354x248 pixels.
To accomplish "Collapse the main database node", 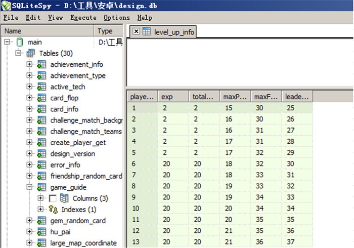I will click(x=7, y=42).
